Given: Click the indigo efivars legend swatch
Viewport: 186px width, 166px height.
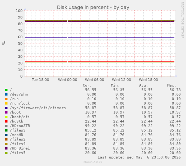Looking at the screenshot, I should (x=6, y=108).
